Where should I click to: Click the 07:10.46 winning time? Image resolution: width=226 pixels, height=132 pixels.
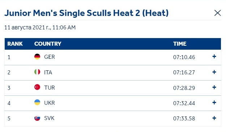click(184, 57)
